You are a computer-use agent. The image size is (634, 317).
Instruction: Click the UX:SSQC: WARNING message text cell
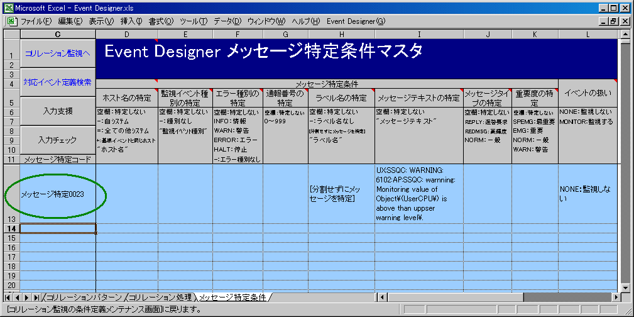pos(419,194)
